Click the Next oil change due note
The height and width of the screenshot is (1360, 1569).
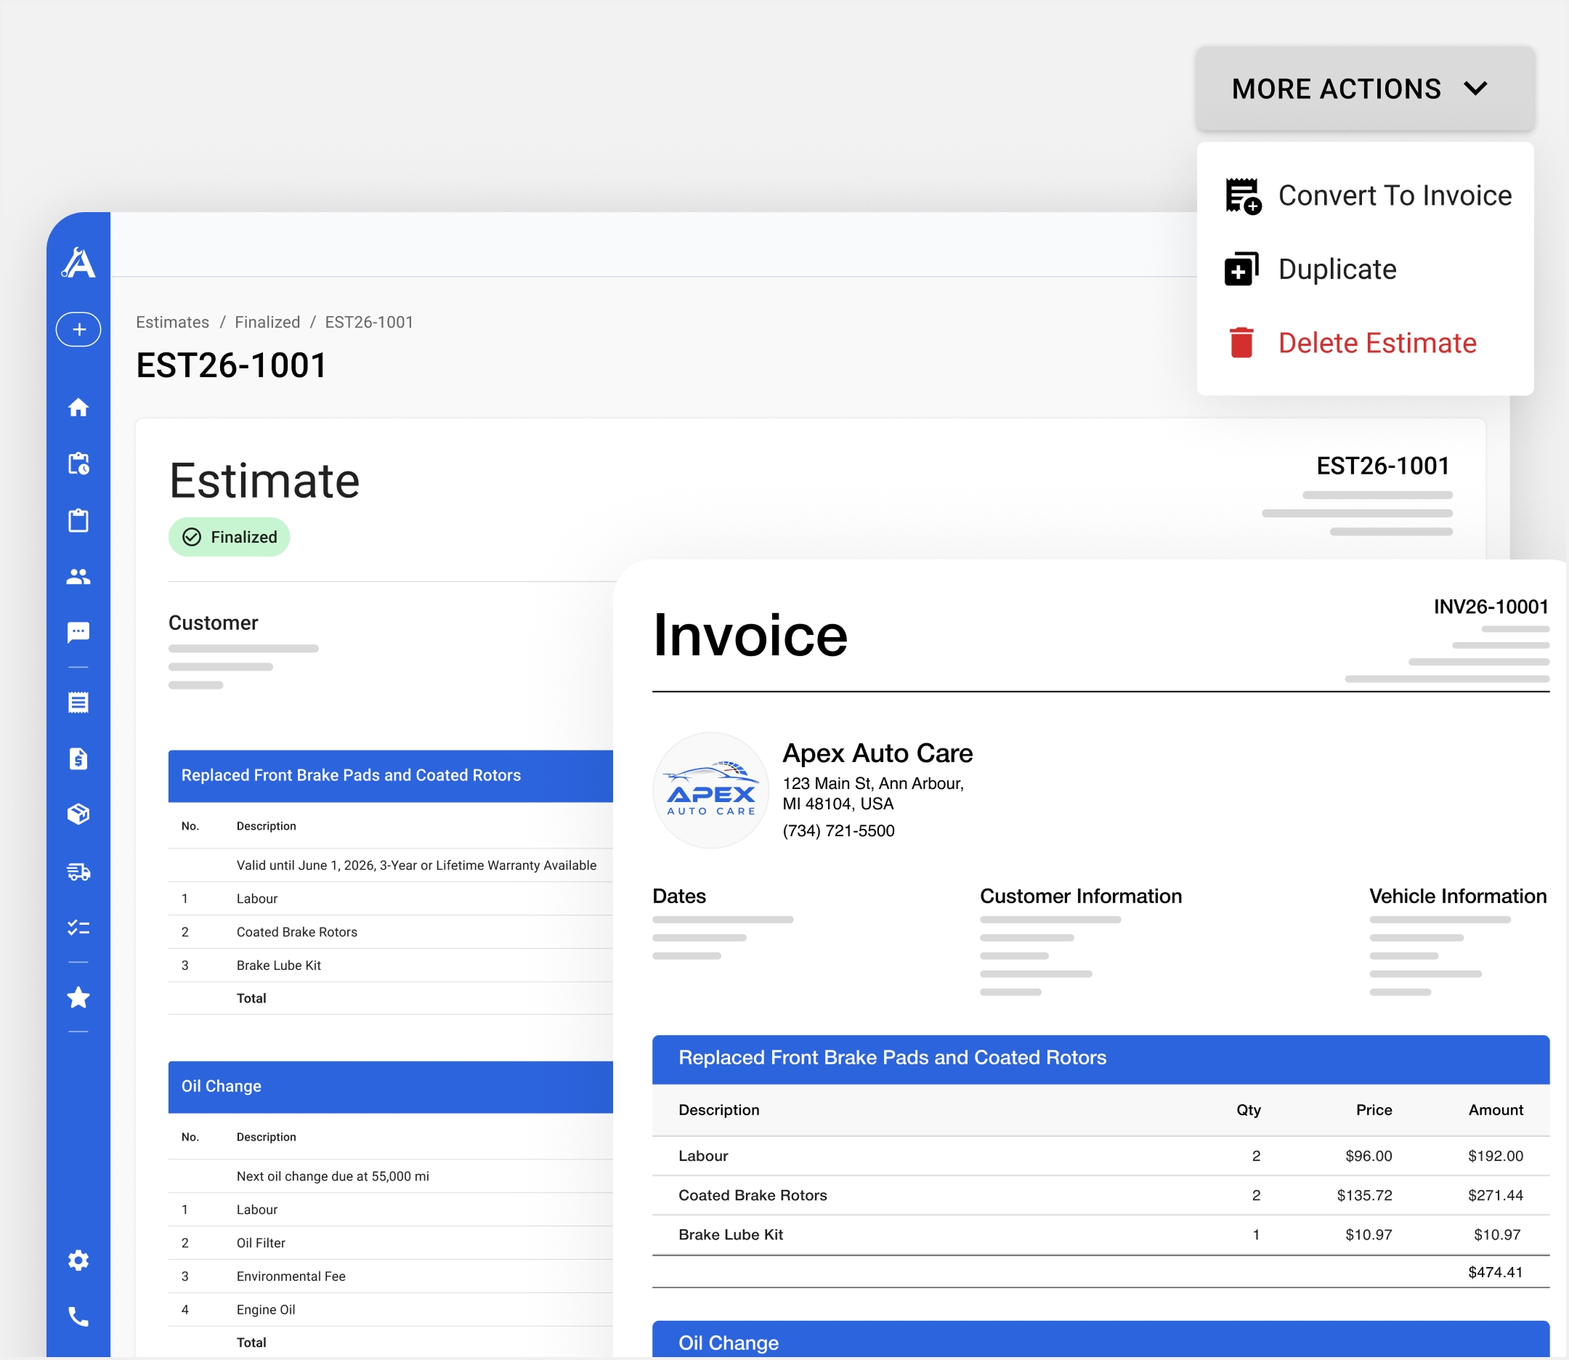click(x=332, y=1176)
